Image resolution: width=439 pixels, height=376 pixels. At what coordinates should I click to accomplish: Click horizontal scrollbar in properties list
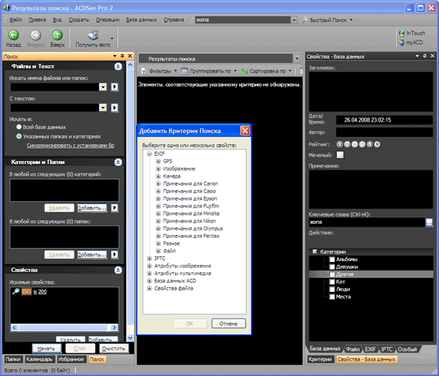point(64,328)
